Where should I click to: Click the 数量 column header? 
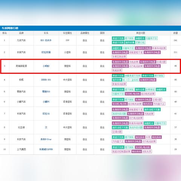tap(175, 33)
